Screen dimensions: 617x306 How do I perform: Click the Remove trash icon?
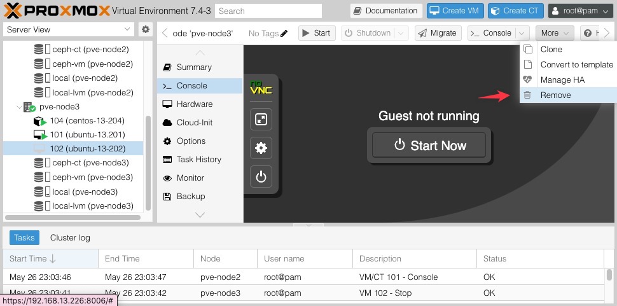coord(528,95)
